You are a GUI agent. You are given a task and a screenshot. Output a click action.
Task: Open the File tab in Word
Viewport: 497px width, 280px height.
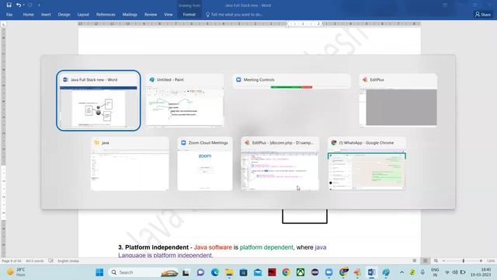click(9, 15)
